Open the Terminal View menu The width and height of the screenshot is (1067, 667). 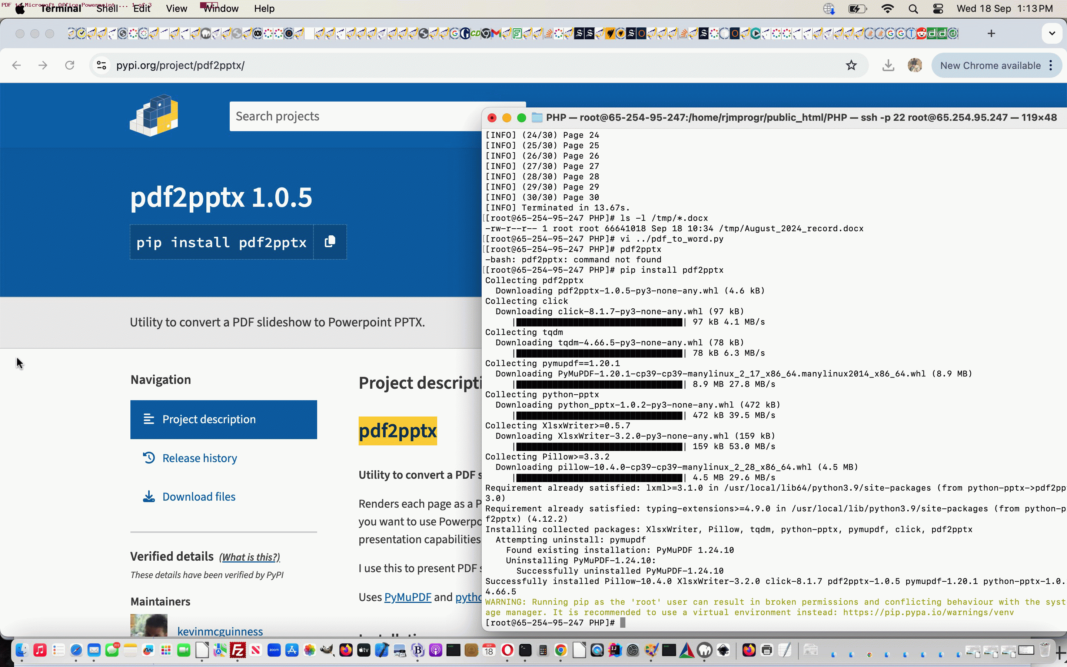(x=176, y=9)
